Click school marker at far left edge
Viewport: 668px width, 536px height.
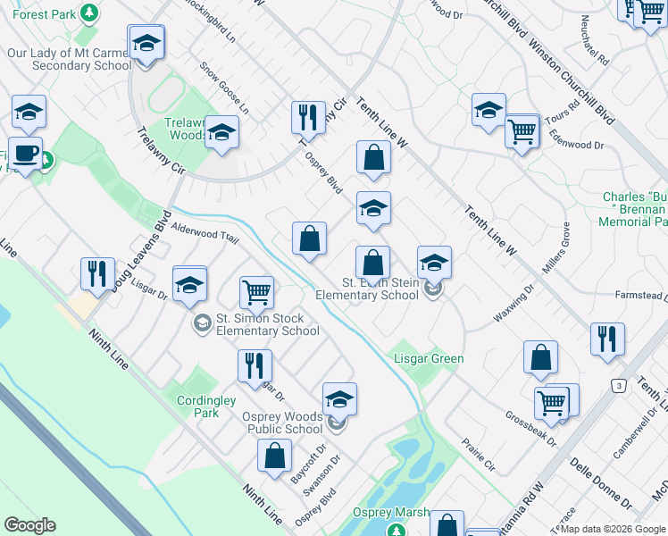tap(29, 113)
